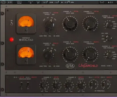Turn Channel A input gain knob
The image size is (117, 98).
(x=70, y=23)
